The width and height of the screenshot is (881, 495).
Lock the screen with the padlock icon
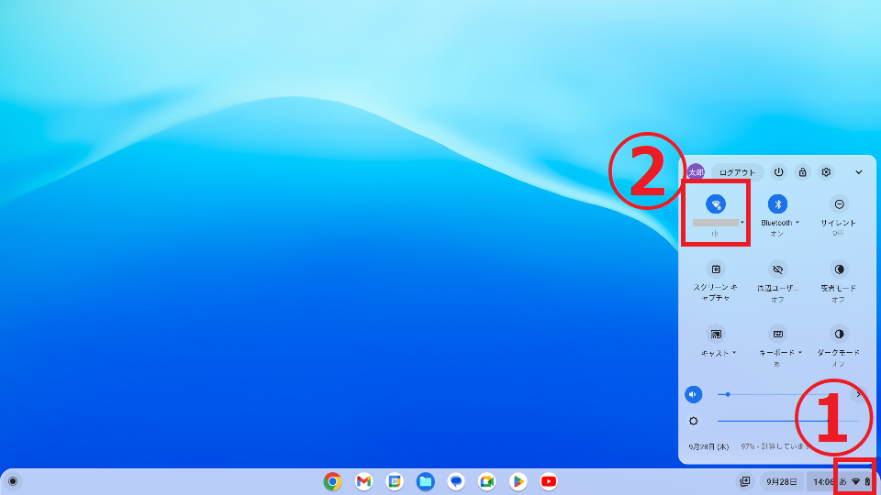(x=802, y=171)
